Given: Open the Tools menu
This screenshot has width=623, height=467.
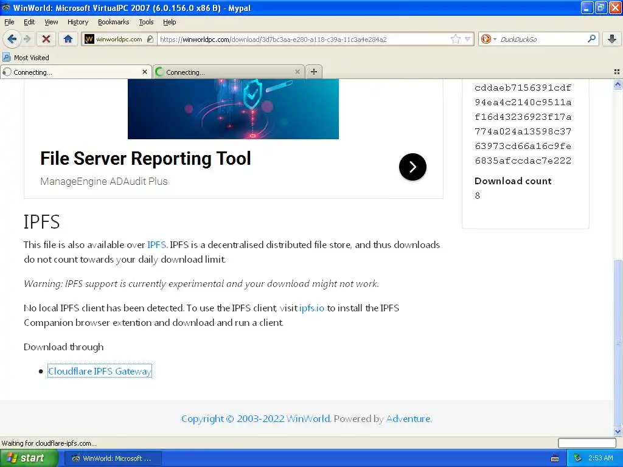Looking at the screenshot, I should [146, 22].
